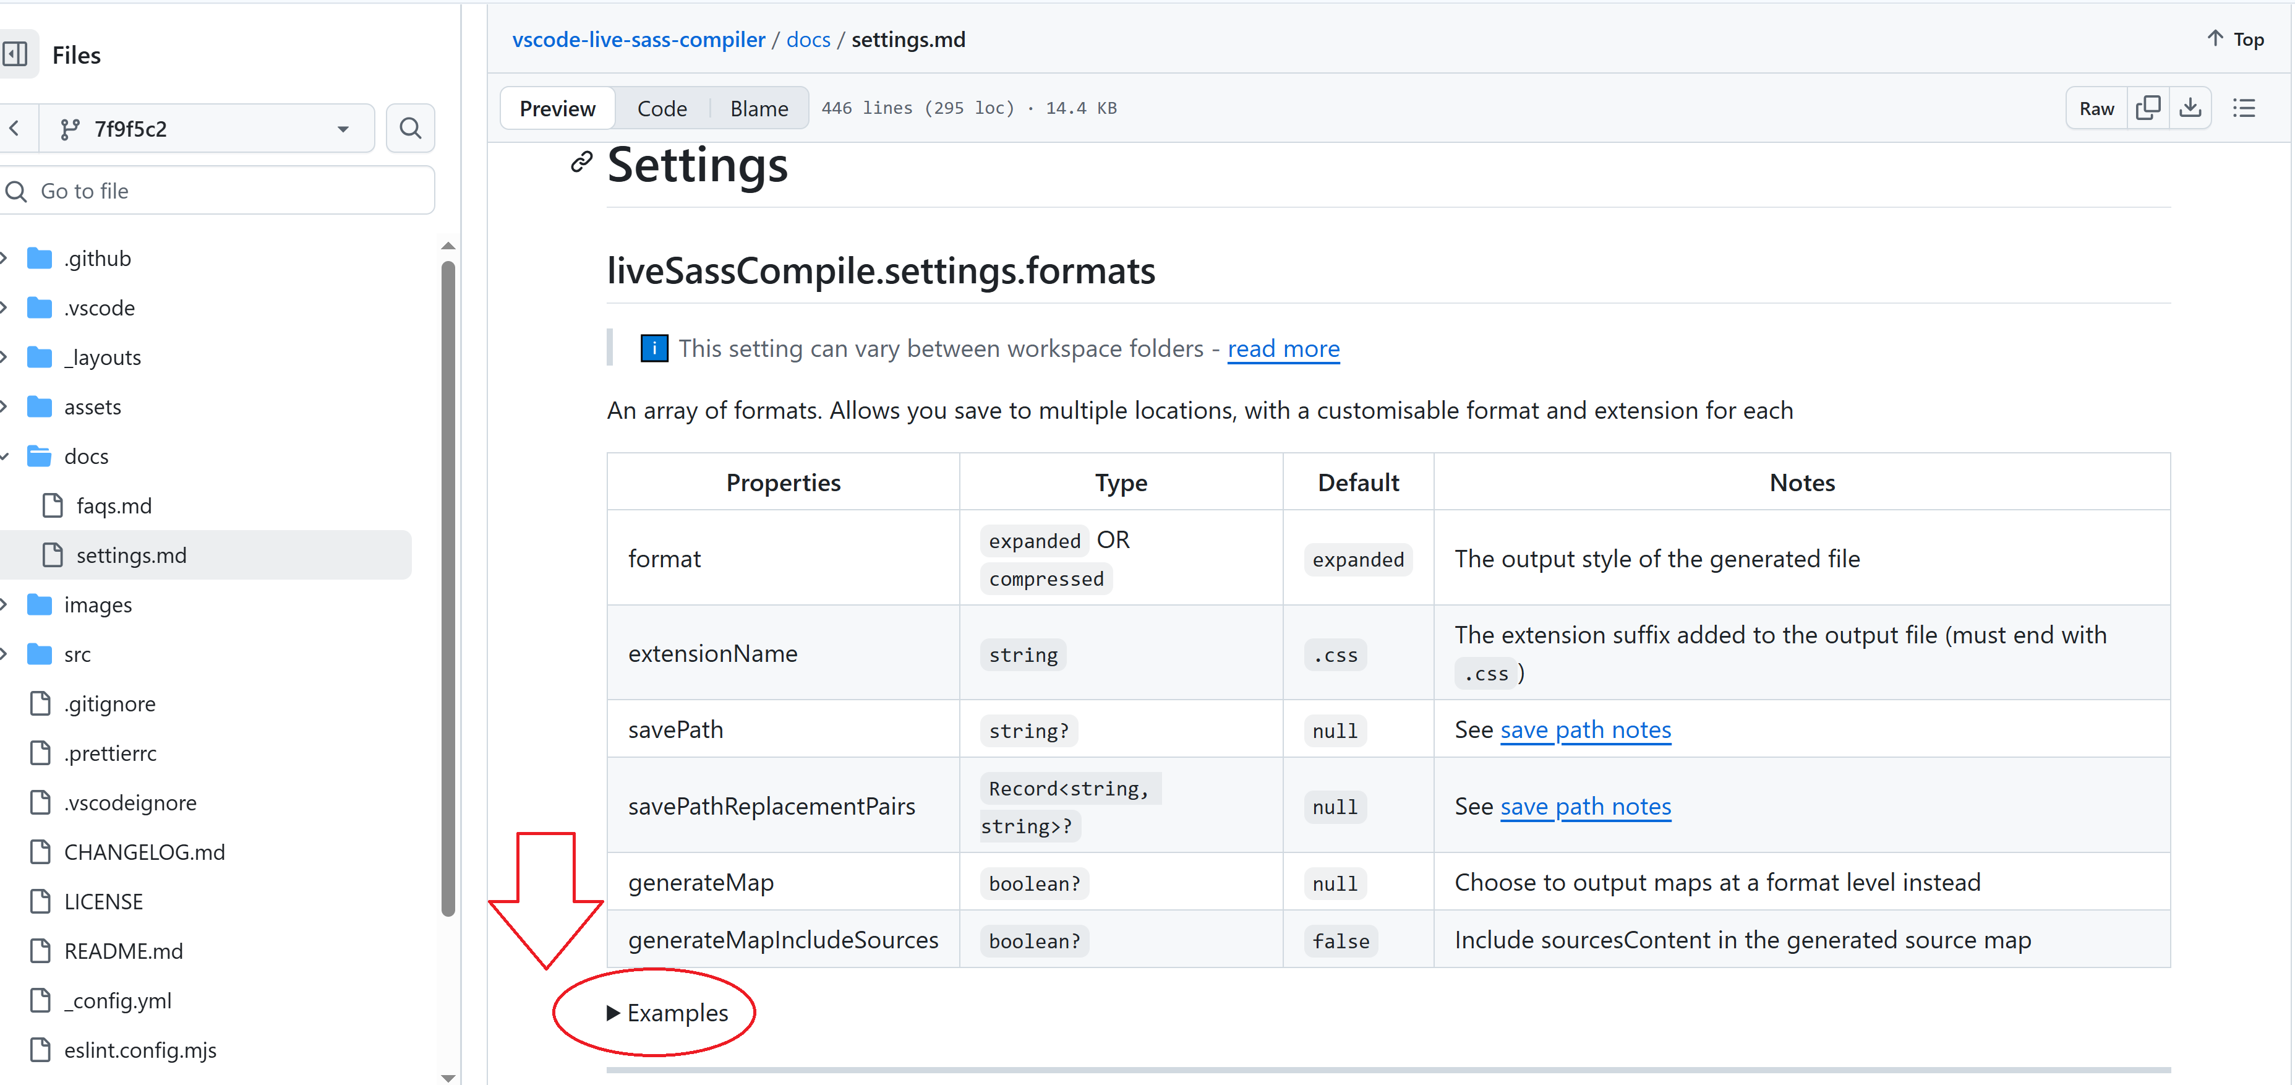Copy raw file contents icon

point(2148,109)
